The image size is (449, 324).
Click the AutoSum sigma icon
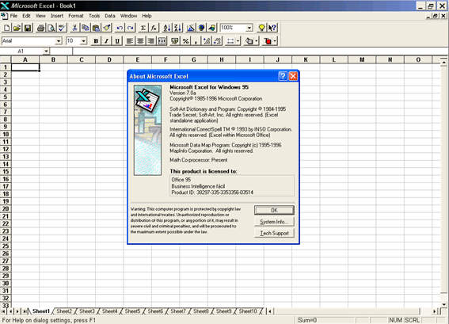[143, 28]
